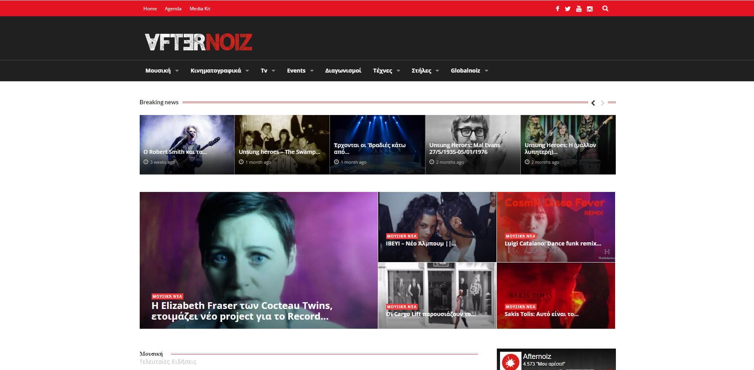Open the YouTube social icon
Viewport: 754px width, 370px height.
point(579,9)
